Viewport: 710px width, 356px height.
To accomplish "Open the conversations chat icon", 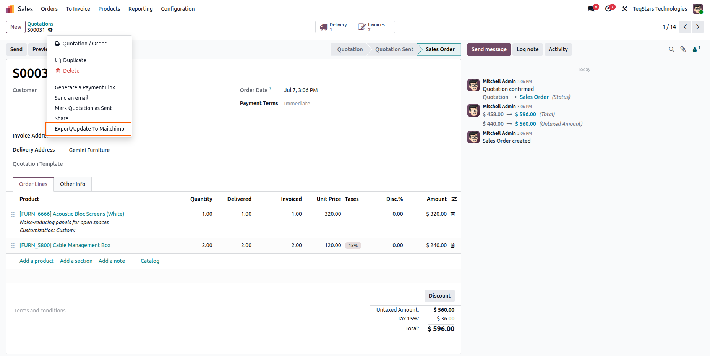I will click(592, 9).
